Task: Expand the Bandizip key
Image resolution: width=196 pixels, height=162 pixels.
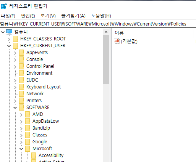Action: tap(21, 128)
